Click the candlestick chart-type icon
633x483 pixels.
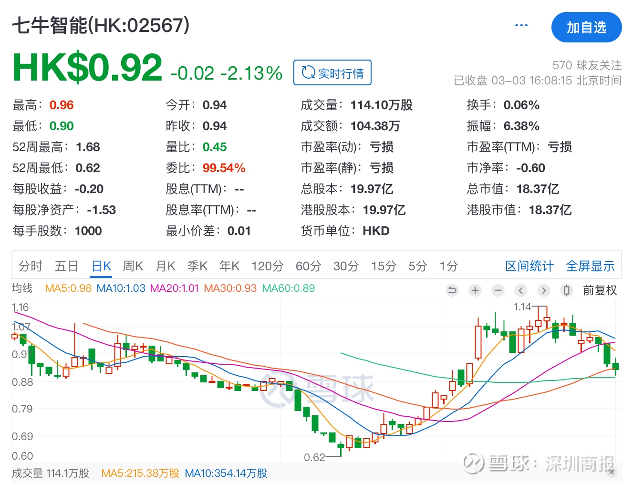(567, 290)
